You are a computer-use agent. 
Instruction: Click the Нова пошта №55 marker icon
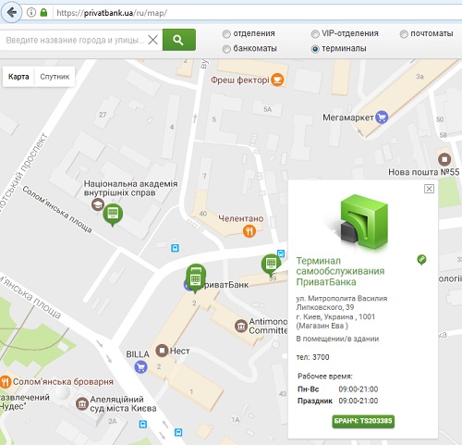[444, 159]
